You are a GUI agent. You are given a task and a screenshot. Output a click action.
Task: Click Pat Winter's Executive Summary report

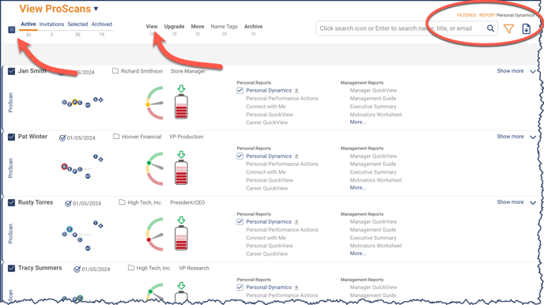click(373, 172)
